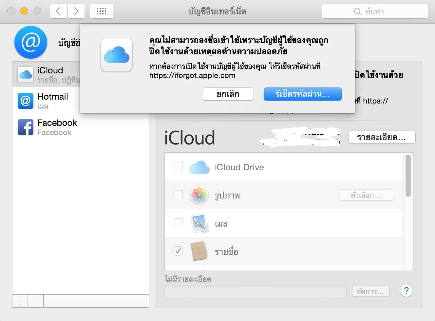The width and height of the screenshot is (435, 321).
Task: Uncheck the รายชื่อ Contacts checkbox
Action: click(178, 251)
